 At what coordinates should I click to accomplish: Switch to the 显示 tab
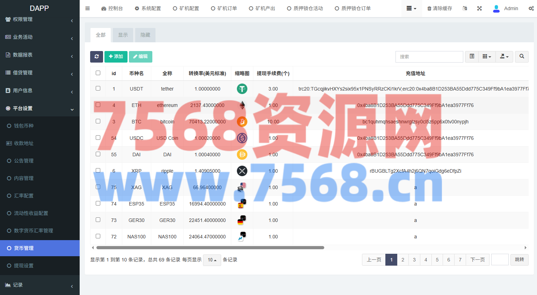(123, 35)
